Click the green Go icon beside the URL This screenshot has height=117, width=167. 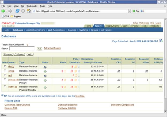(x=134, y=11)
